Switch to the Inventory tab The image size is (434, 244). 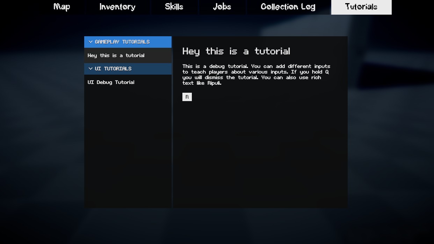coord(117,7)
